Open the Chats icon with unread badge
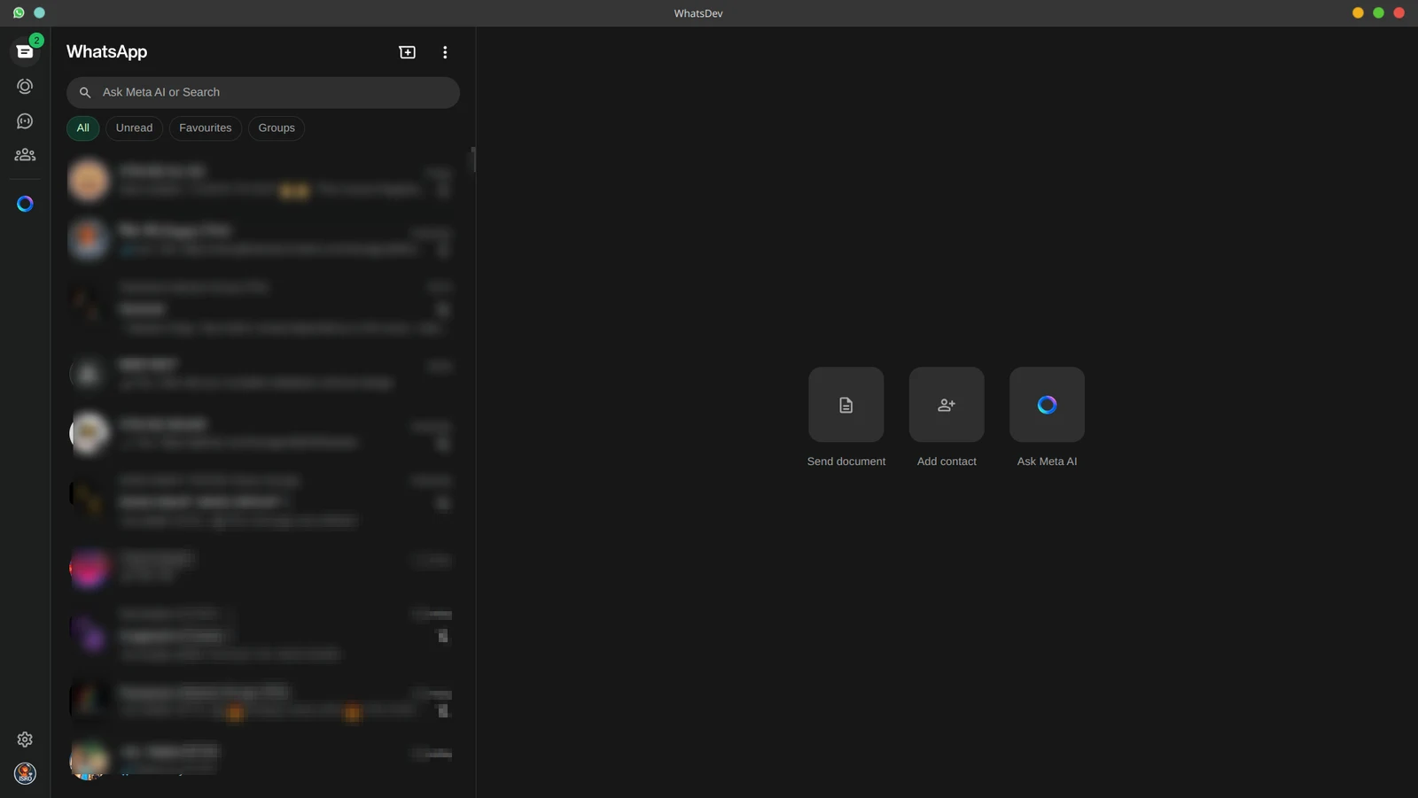This screenshot has width=1418, height=798. coord(25,51)
